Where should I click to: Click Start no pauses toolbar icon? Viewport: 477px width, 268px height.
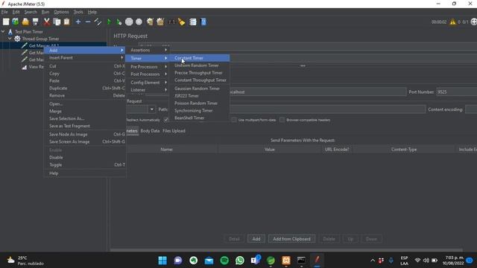(x=119, y=22)
